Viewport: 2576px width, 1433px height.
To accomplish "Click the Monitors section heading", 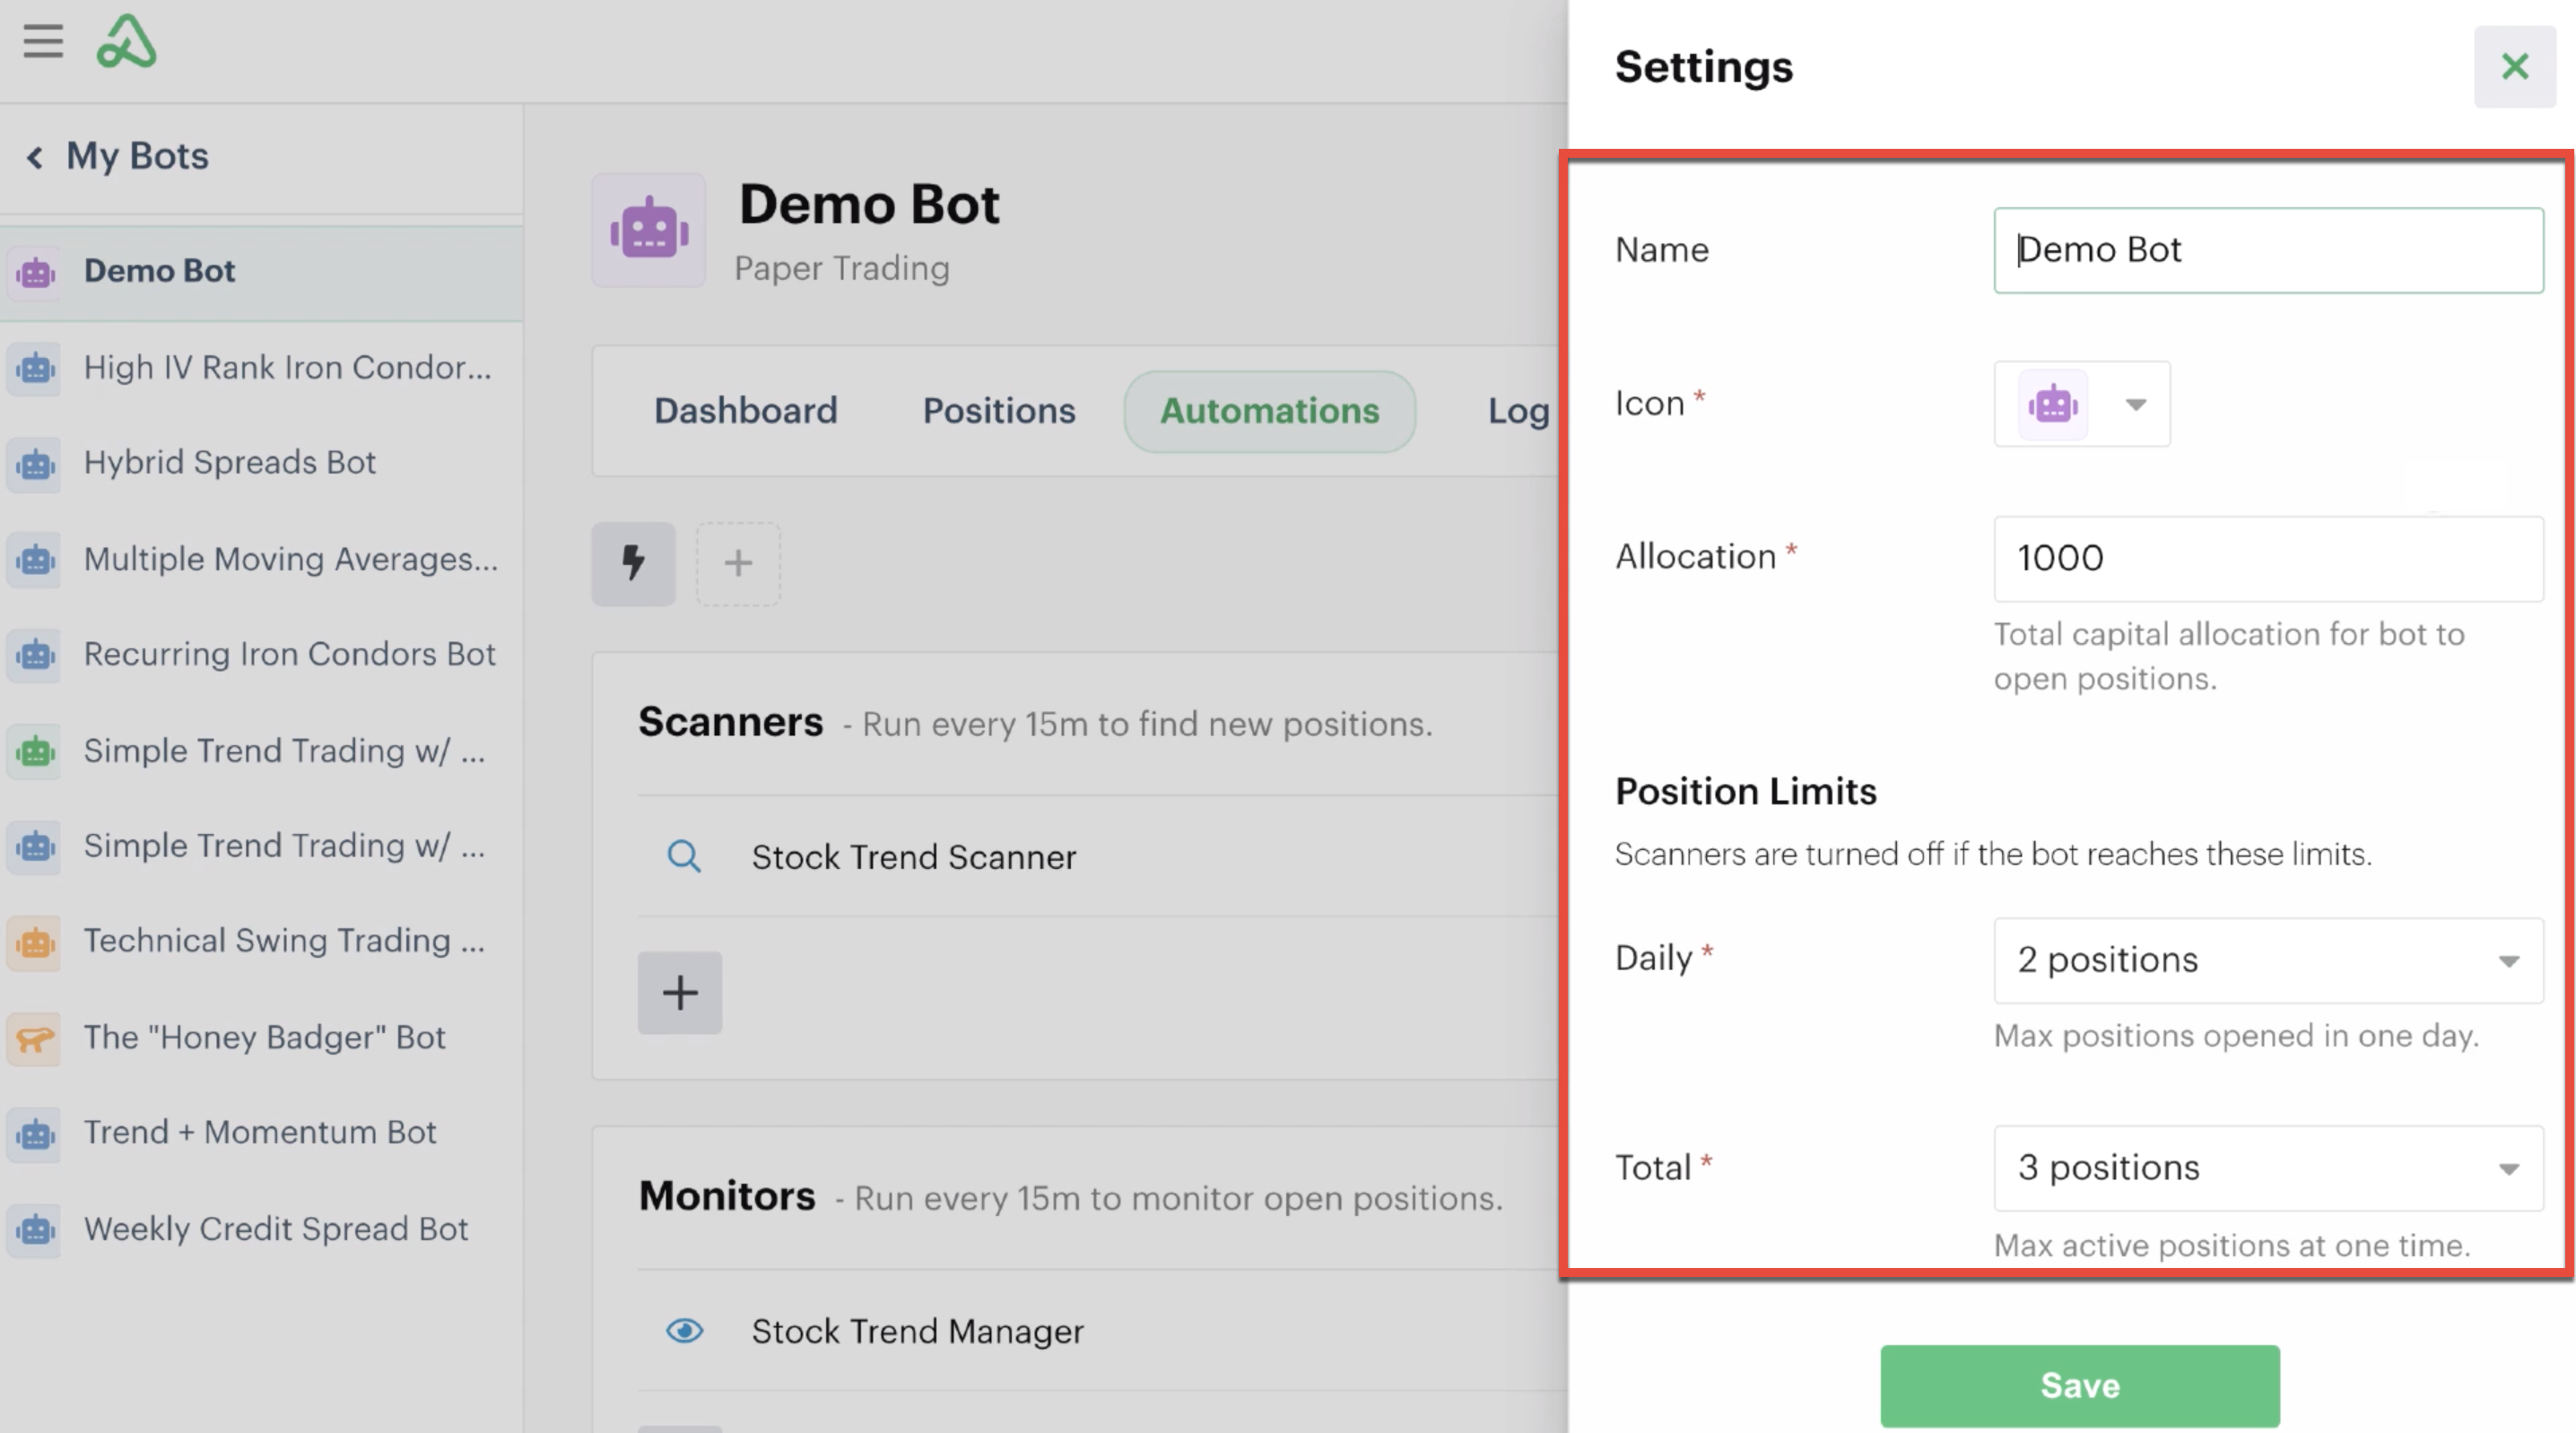I will [x=727, y=1196].
